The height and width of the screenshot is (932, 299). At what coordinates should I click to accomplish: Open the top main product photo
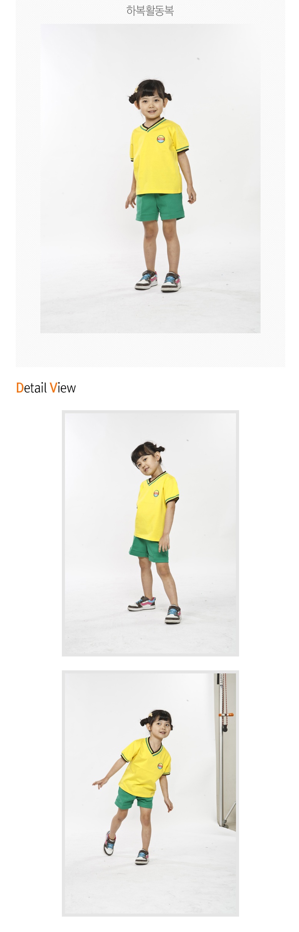150,179
